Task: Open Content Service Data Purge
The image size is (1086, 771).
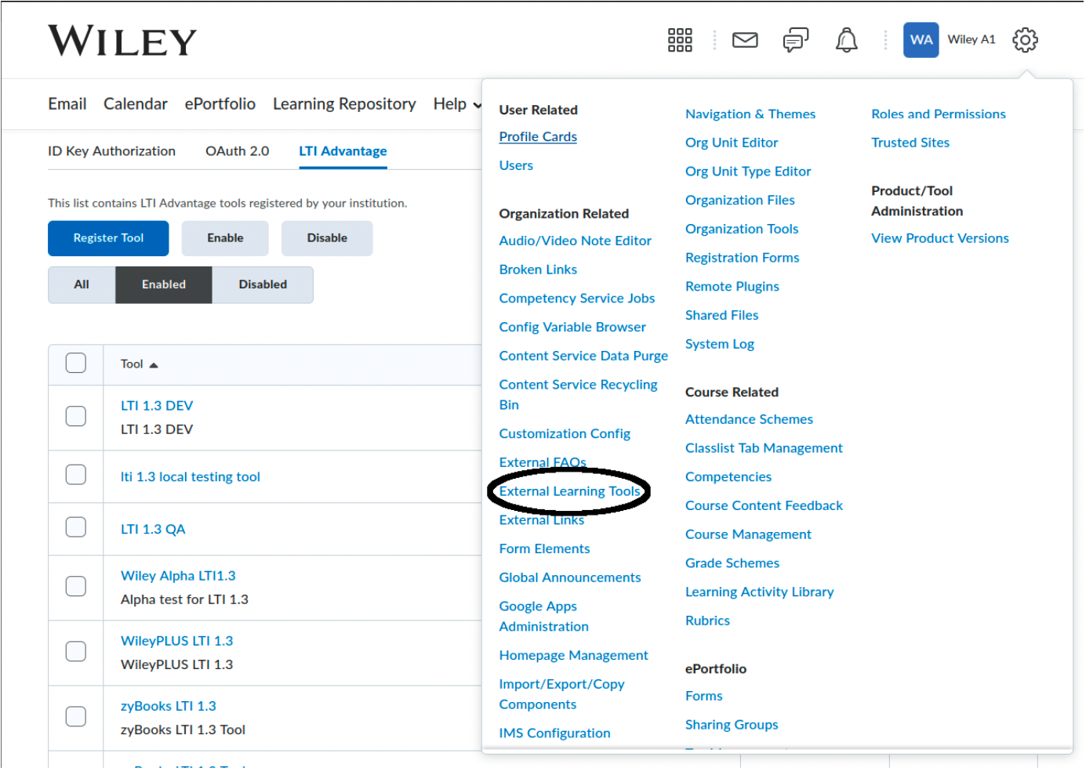Action: (x=583, y=357)
